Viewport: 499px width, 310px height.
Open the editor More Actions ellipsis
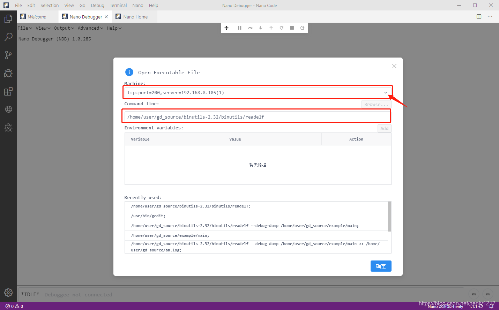tap(490, 17)
